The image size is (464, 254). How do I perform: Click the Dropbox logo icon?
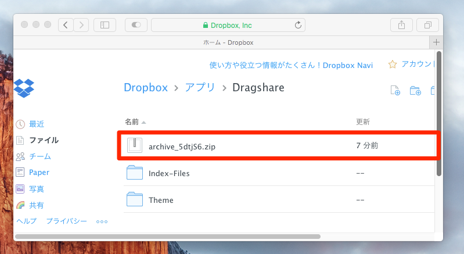pyautogui.click(x=24, y=88)
